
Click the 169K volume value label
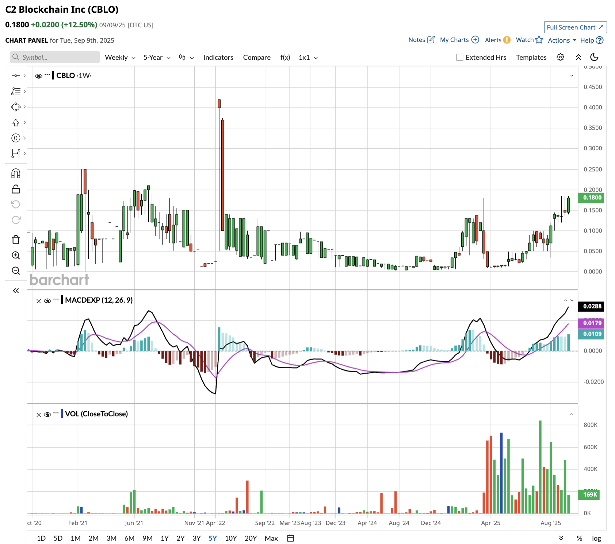tap(589, 495)
